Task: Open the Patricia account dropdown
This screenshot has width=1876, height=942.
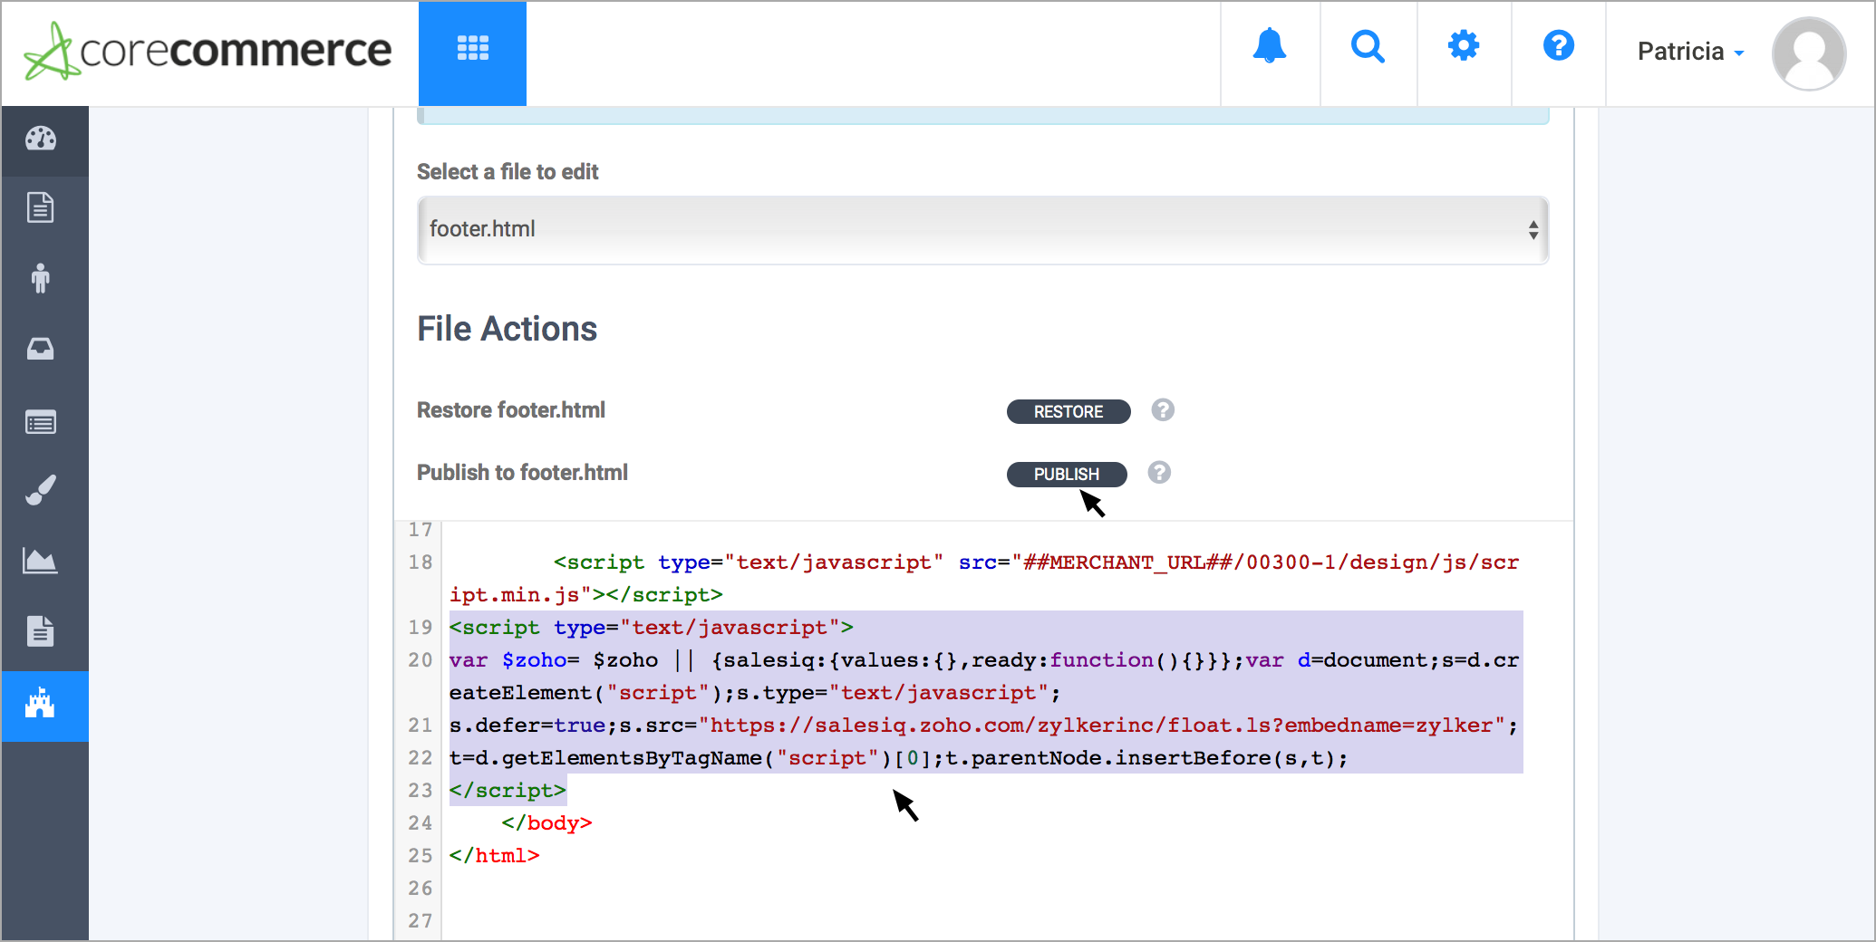Action: coord(1690,52)
